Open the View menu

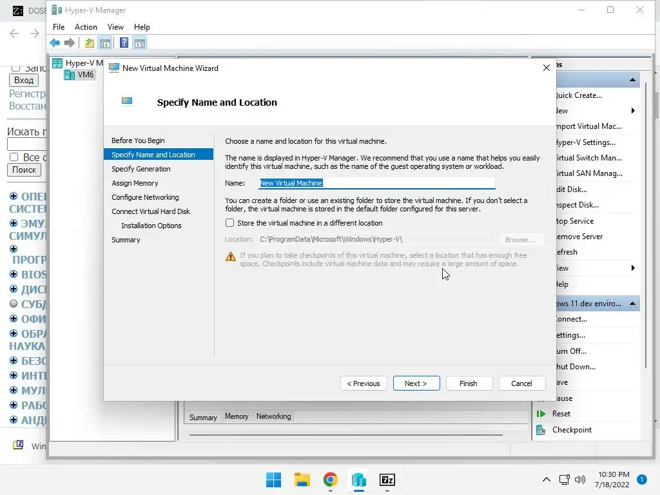pos(115,27)
